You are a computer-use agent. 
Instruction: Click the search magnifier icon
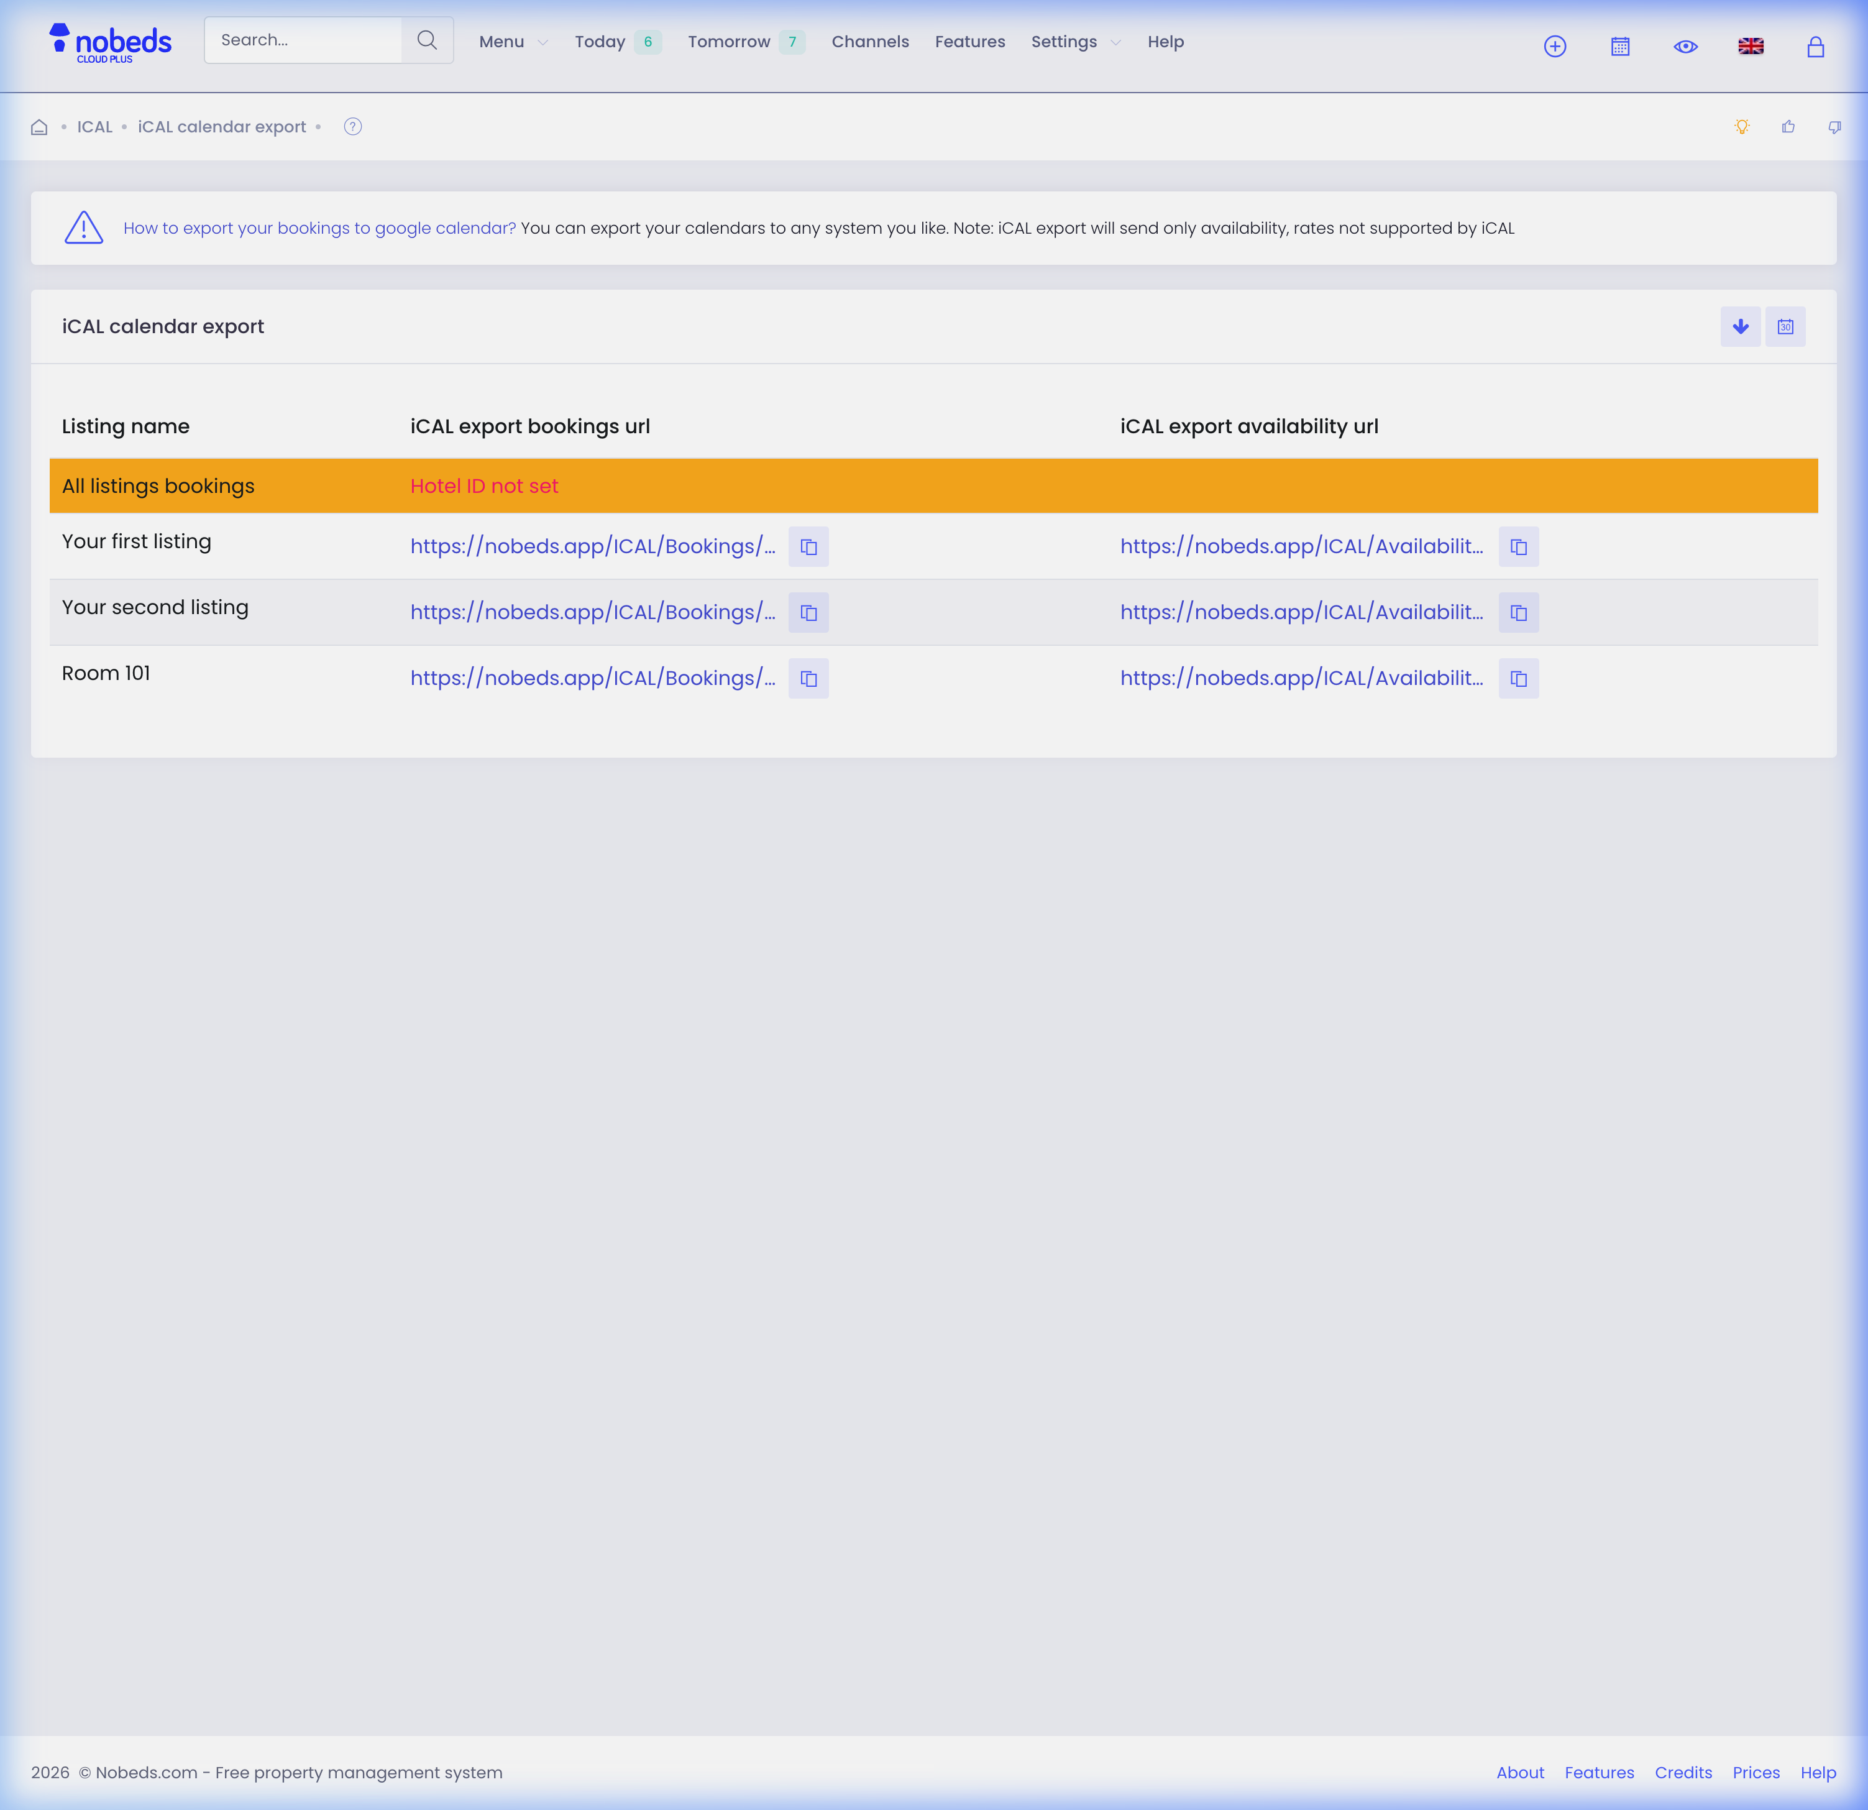click(x=427, y=40)
